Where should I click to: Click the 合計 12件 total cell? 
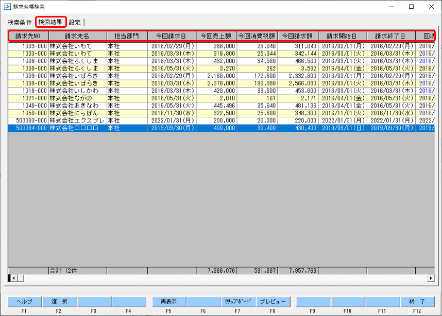tap(77, 271)
